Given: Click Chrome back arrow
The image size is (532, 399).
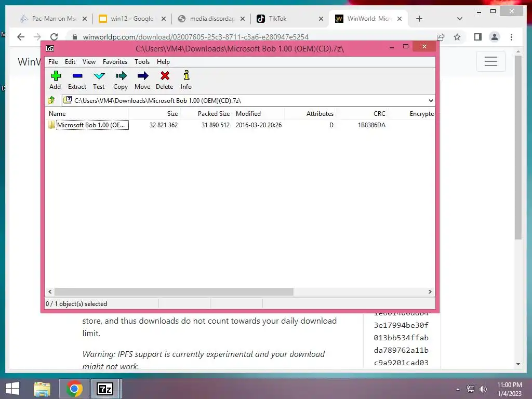Looking at the screenshot, I should point(21,37).
